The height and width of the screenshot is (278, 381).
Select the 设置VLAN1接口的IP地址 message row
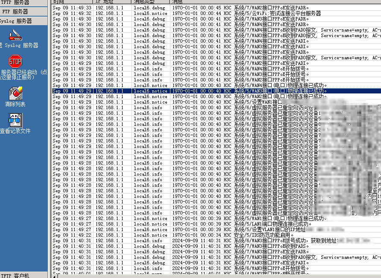pyautogui.click(x=216, y=229)
